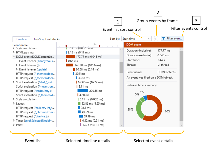The width and height of the screenshot is (210, 149).
Task: Click the down arrow on event list scrollbar
Action: pos(121,125)
